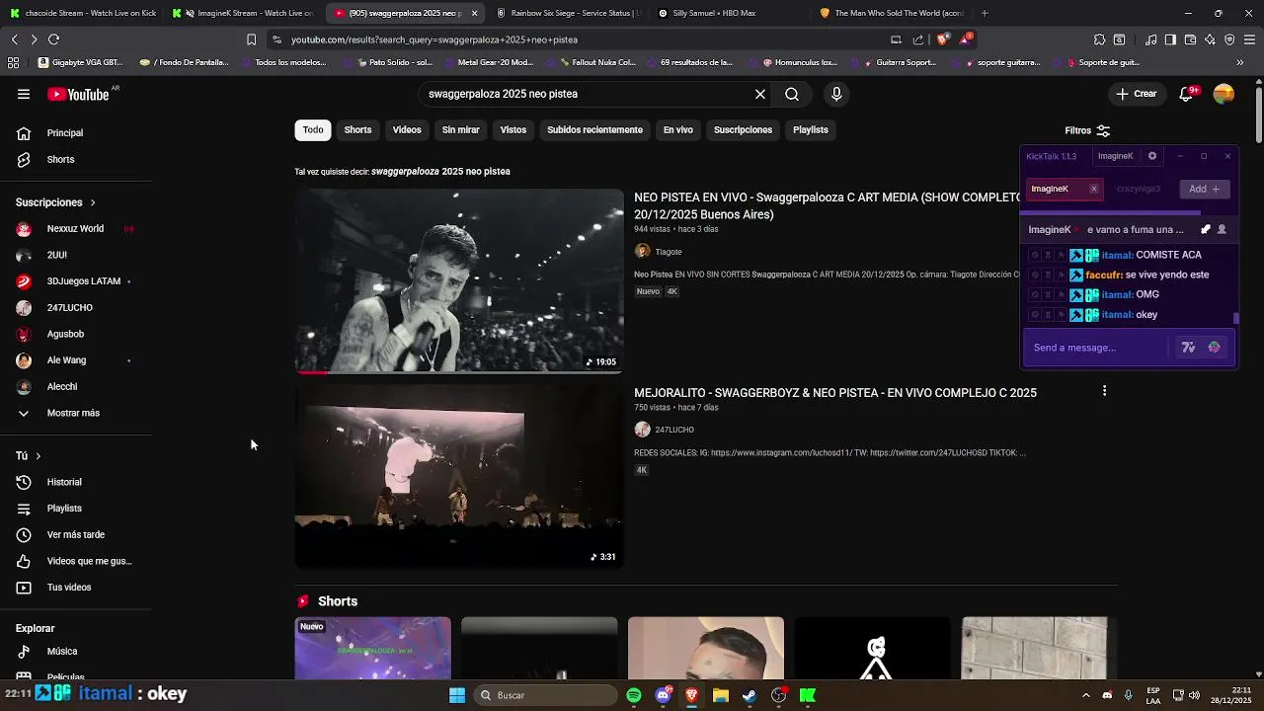
Task: Open Steam from the taskbar
Action: 750,695
